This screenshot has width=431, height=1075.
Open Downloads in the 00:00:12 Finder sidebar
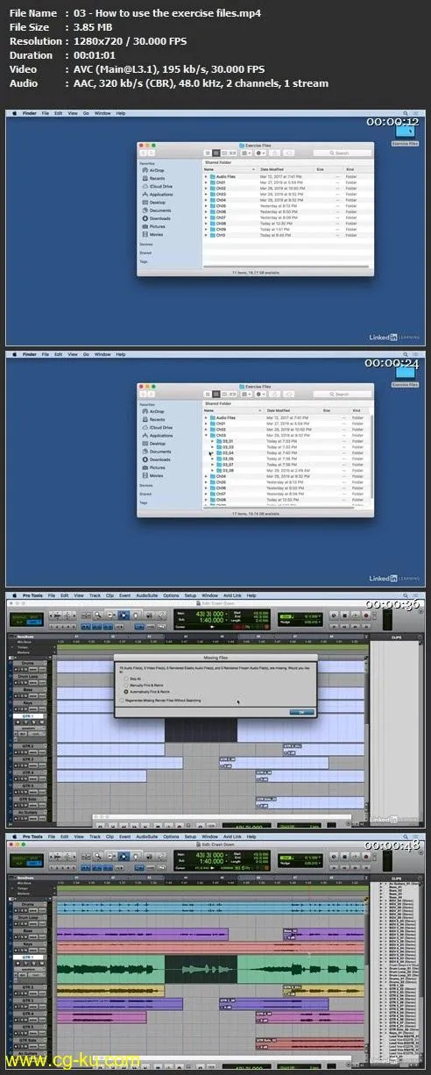[158, 218]
